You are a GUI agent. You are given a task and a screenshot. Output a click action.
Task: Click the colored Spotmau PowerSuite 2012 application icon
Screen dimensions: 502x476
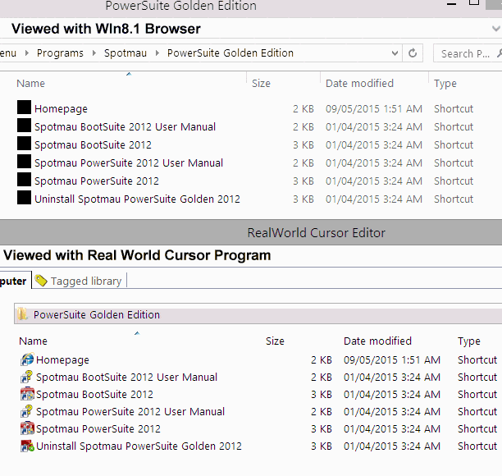point(27,428)
